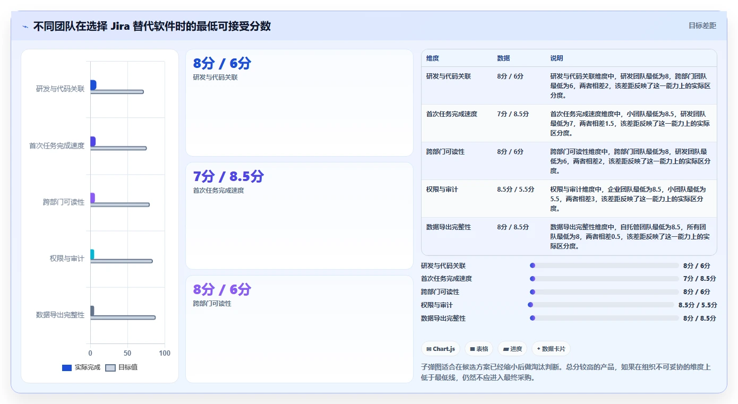
Task: Select the 表格 chip
Action: tap(479, 349)
